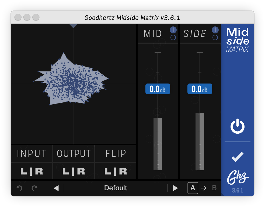Go to previous preset with left arrow
Viewport: 265px width, 207px height.
56,188
